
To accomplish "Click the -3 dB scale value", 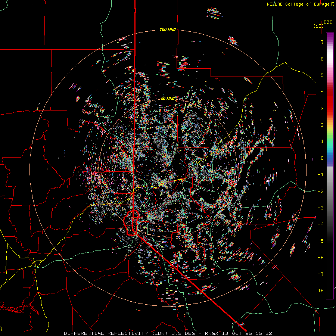I will (321, 208).
